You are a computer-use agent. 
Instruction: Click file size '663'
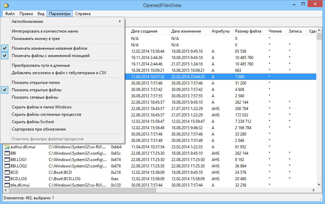pos(238,70)
